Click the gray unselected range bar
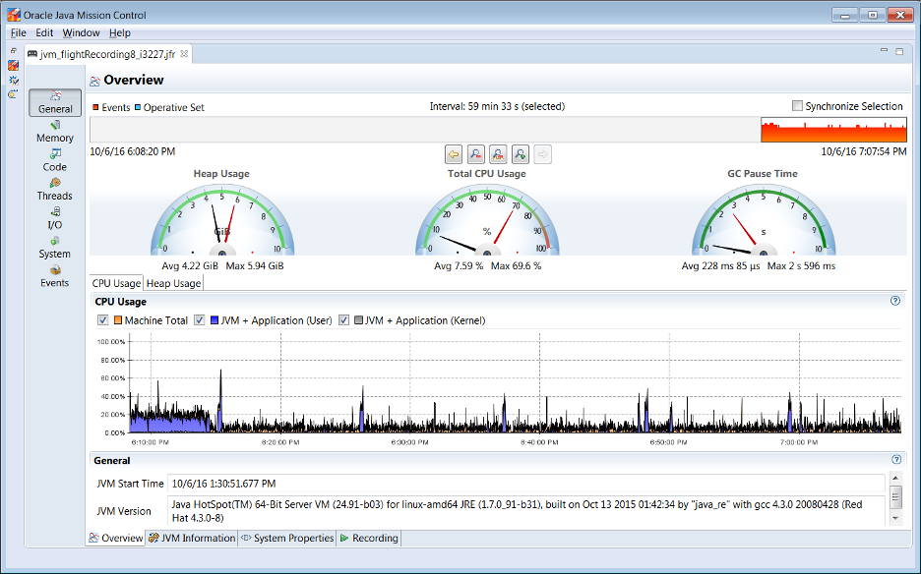The image size is (921, 574). 425,130
